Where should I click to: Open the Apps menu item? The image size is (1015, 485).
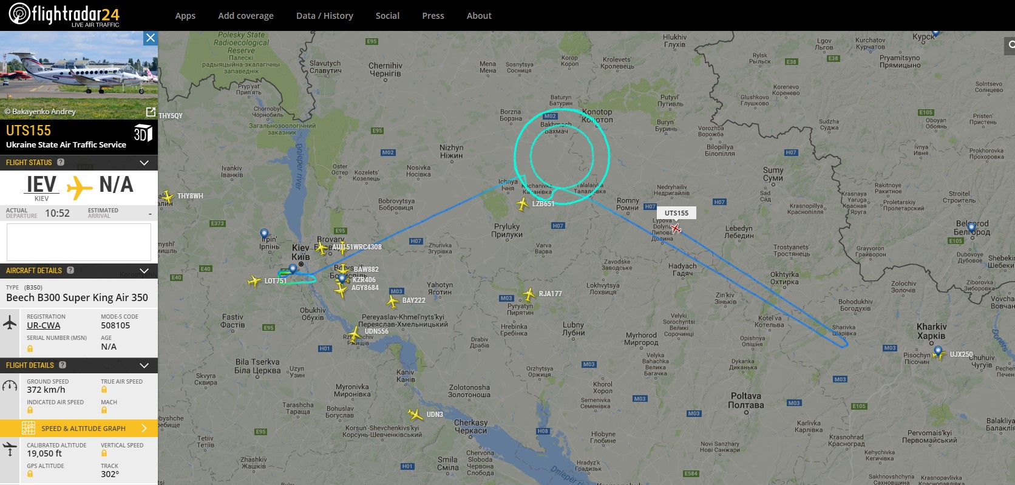click(x=185, y=16)
